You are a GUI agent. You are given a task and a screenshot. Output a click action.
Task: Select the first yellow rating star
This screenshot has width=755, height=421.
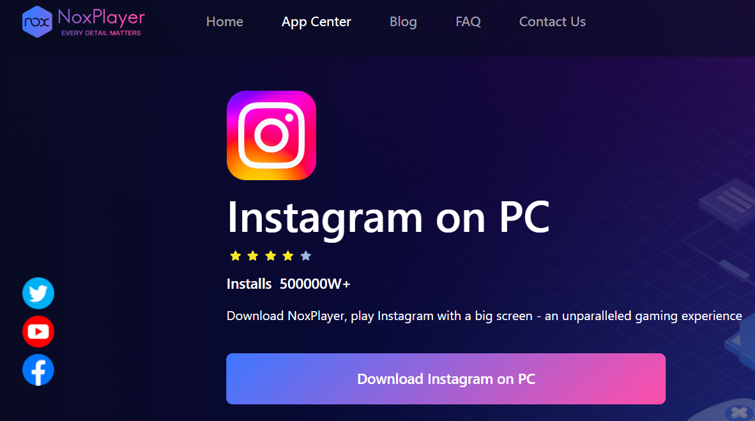click(236, 256)
